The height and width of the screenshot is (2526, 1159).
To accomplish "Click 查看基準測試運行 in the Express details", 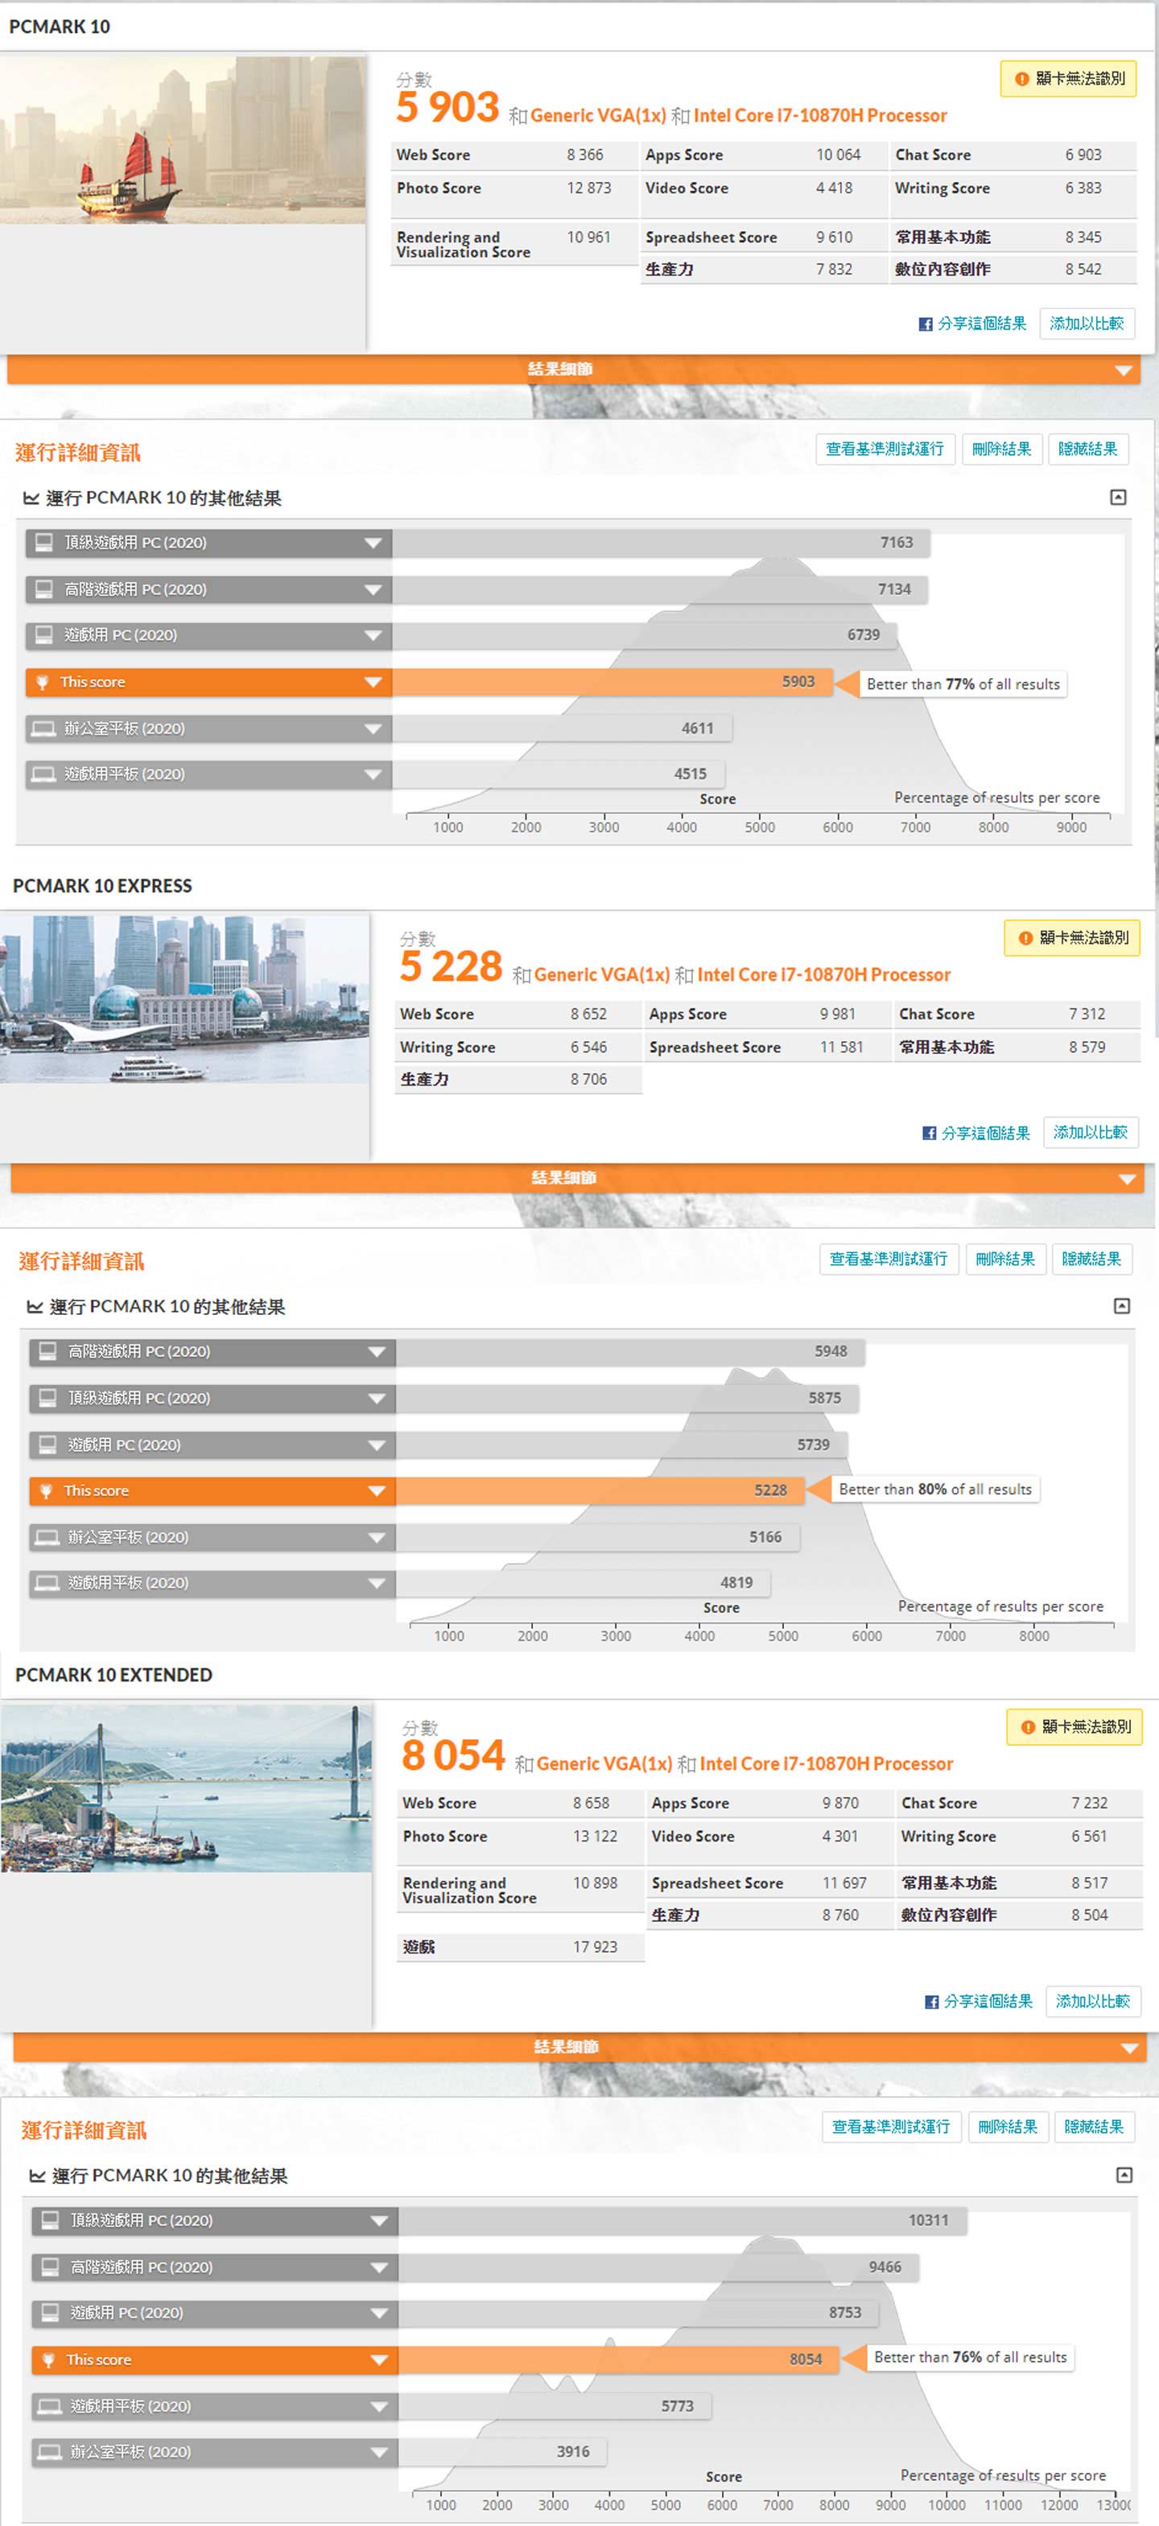I will [x=889, y=1259].
